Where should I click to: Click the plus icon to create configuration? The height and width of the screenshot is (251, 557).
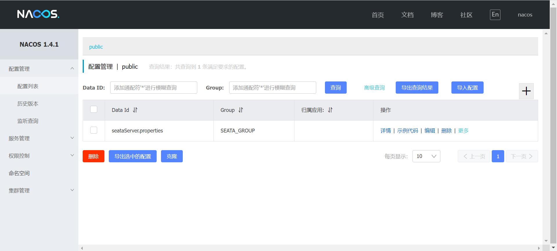tap(526, 91)
